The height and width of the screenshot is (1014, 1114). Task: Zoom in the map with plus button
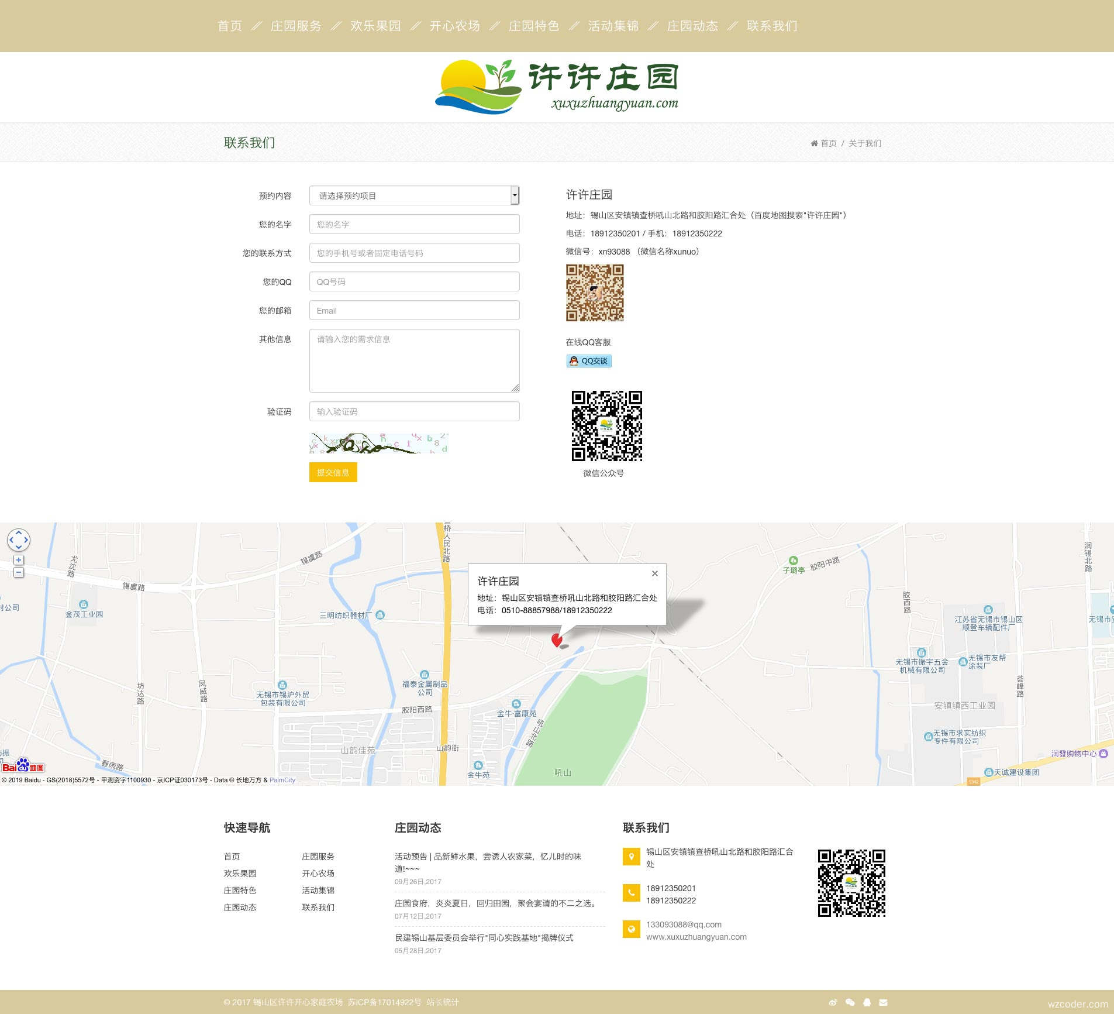pos(19,560)
